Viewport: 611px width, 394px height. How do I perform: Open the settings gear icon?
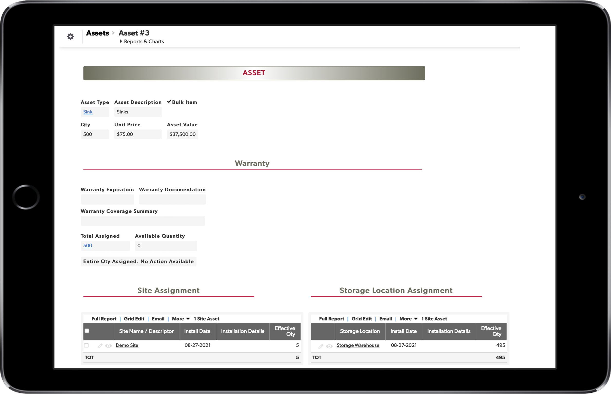(70, 36)
